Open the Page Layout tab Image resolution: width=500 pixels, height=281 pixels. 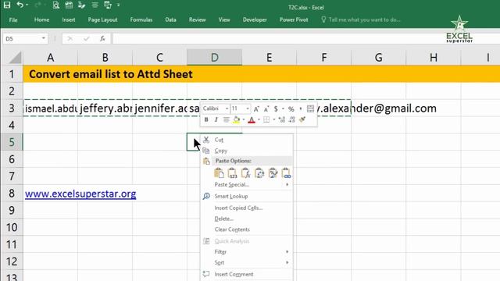[102, 20]
